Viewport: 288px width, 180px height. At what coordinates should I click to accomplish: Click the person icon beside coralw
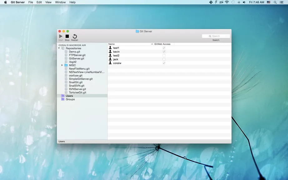(110, 63)
